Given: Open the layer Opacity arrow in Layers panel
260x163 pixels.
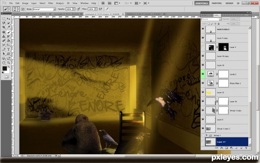Looking at the screenshot, I should [x=238, y=19].
